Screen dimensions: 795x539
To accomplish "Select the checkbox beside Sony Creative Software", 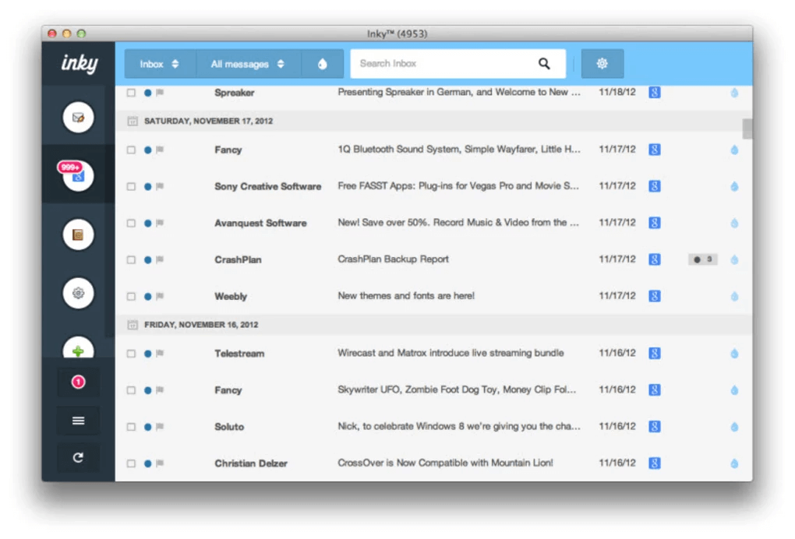I will pos(131,187).
